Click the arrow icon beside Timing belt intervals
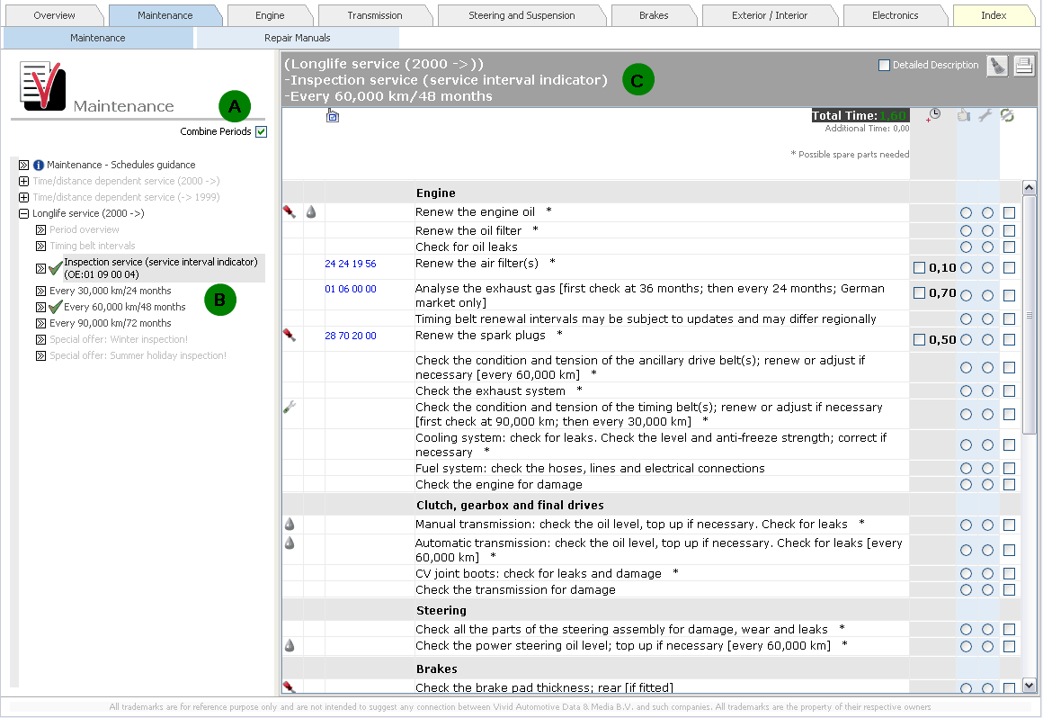 pos(40,246)
